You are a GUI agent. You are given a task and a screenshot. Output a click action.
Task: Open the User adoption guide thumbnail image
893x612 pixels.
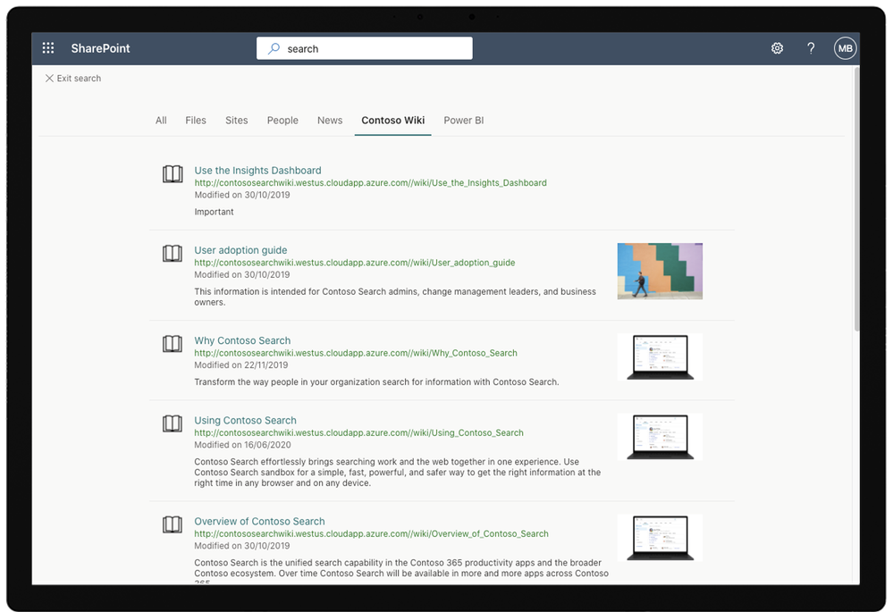point(660,271)
